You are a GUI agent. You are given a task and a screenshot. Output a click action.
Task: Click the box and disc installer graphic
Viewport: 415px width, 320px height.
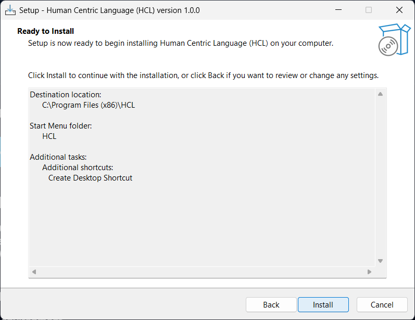point(394,40)
